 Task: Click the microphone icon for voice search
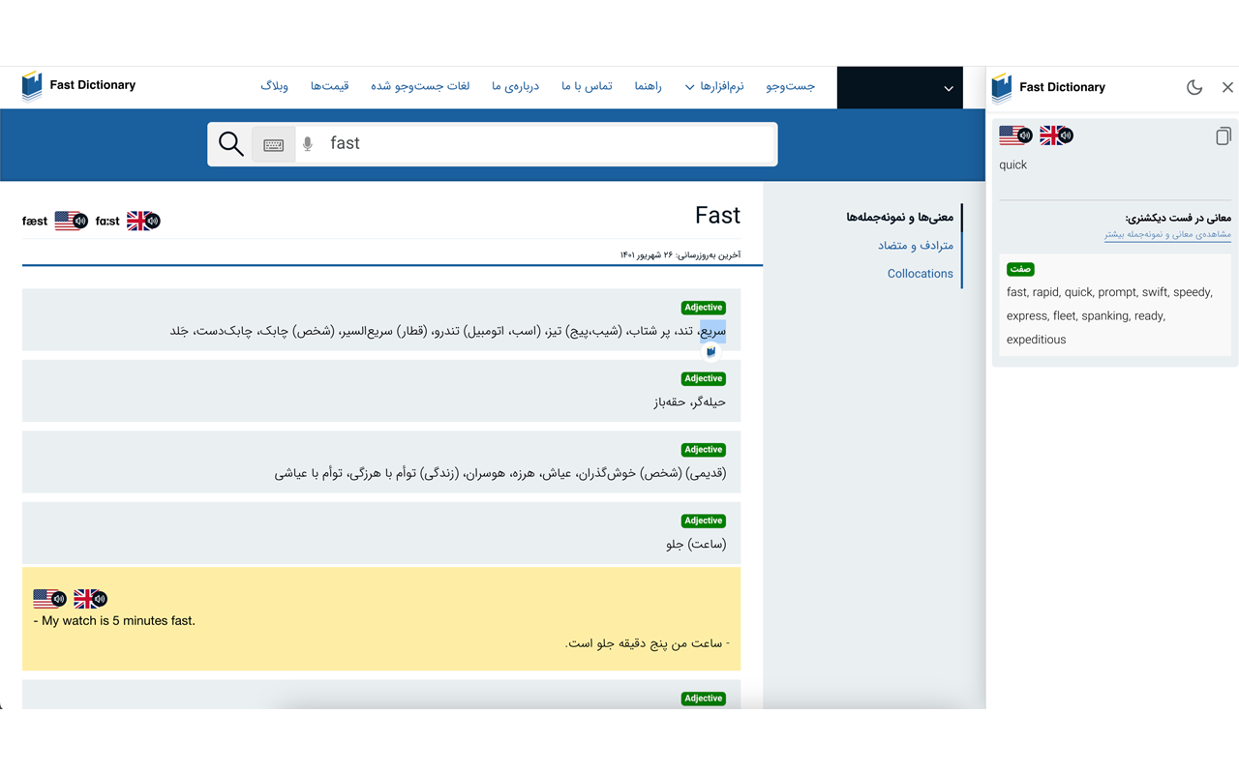tap(307, 143)
